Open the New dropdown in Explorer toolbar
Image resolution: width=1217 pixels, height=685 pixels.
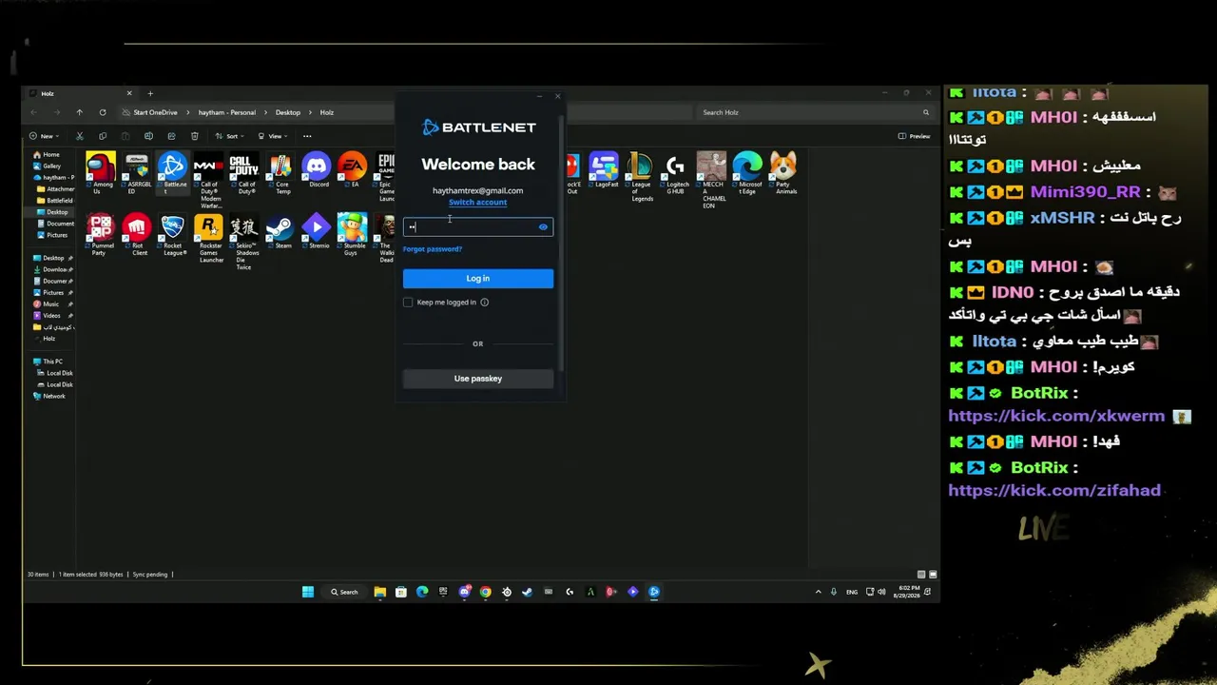[43, 136]
